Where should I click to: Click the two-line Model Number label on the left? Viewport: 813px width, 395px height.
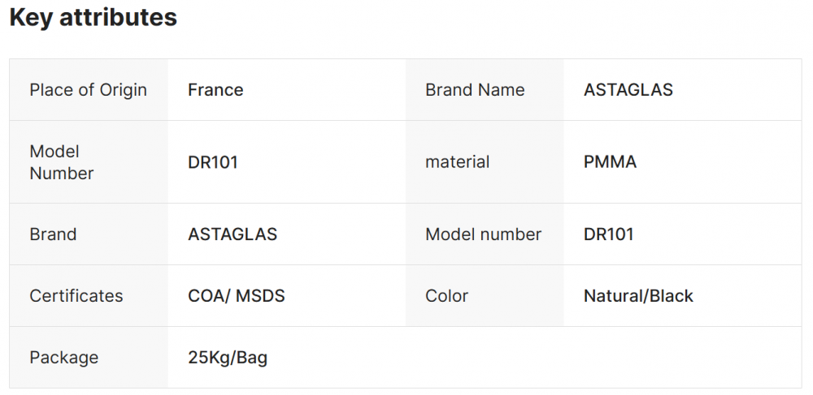pyautogui.click(x=61, y=162)
